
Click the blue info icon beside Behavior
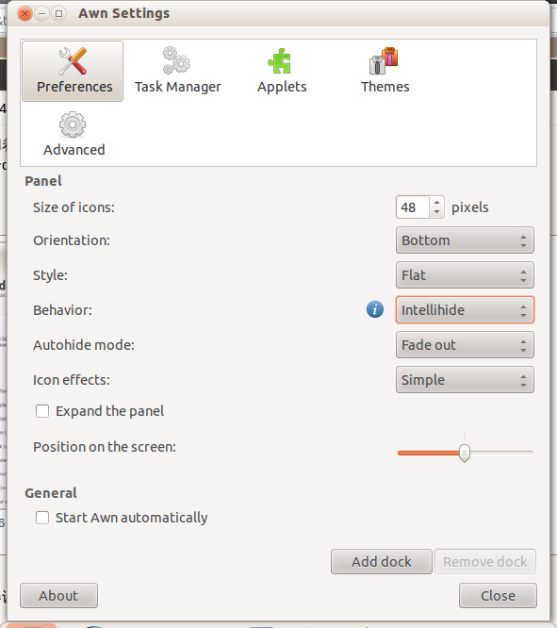[375, 309]
